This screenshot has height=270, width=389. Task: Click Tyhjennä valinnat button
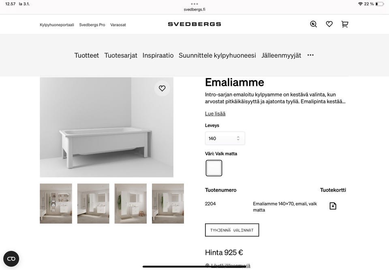(x=232, y=230)
